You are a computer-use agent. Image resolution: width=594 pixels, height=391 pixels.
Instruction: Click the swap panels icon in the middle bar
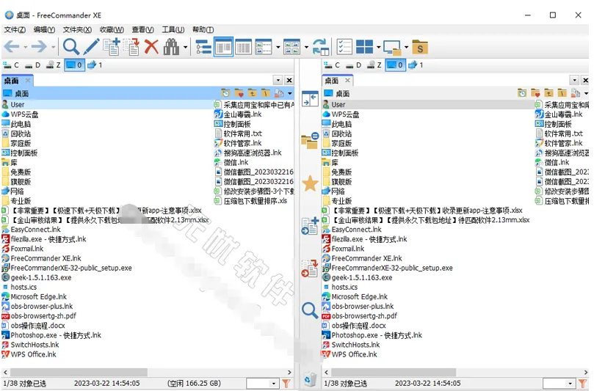tap(310, 99)
